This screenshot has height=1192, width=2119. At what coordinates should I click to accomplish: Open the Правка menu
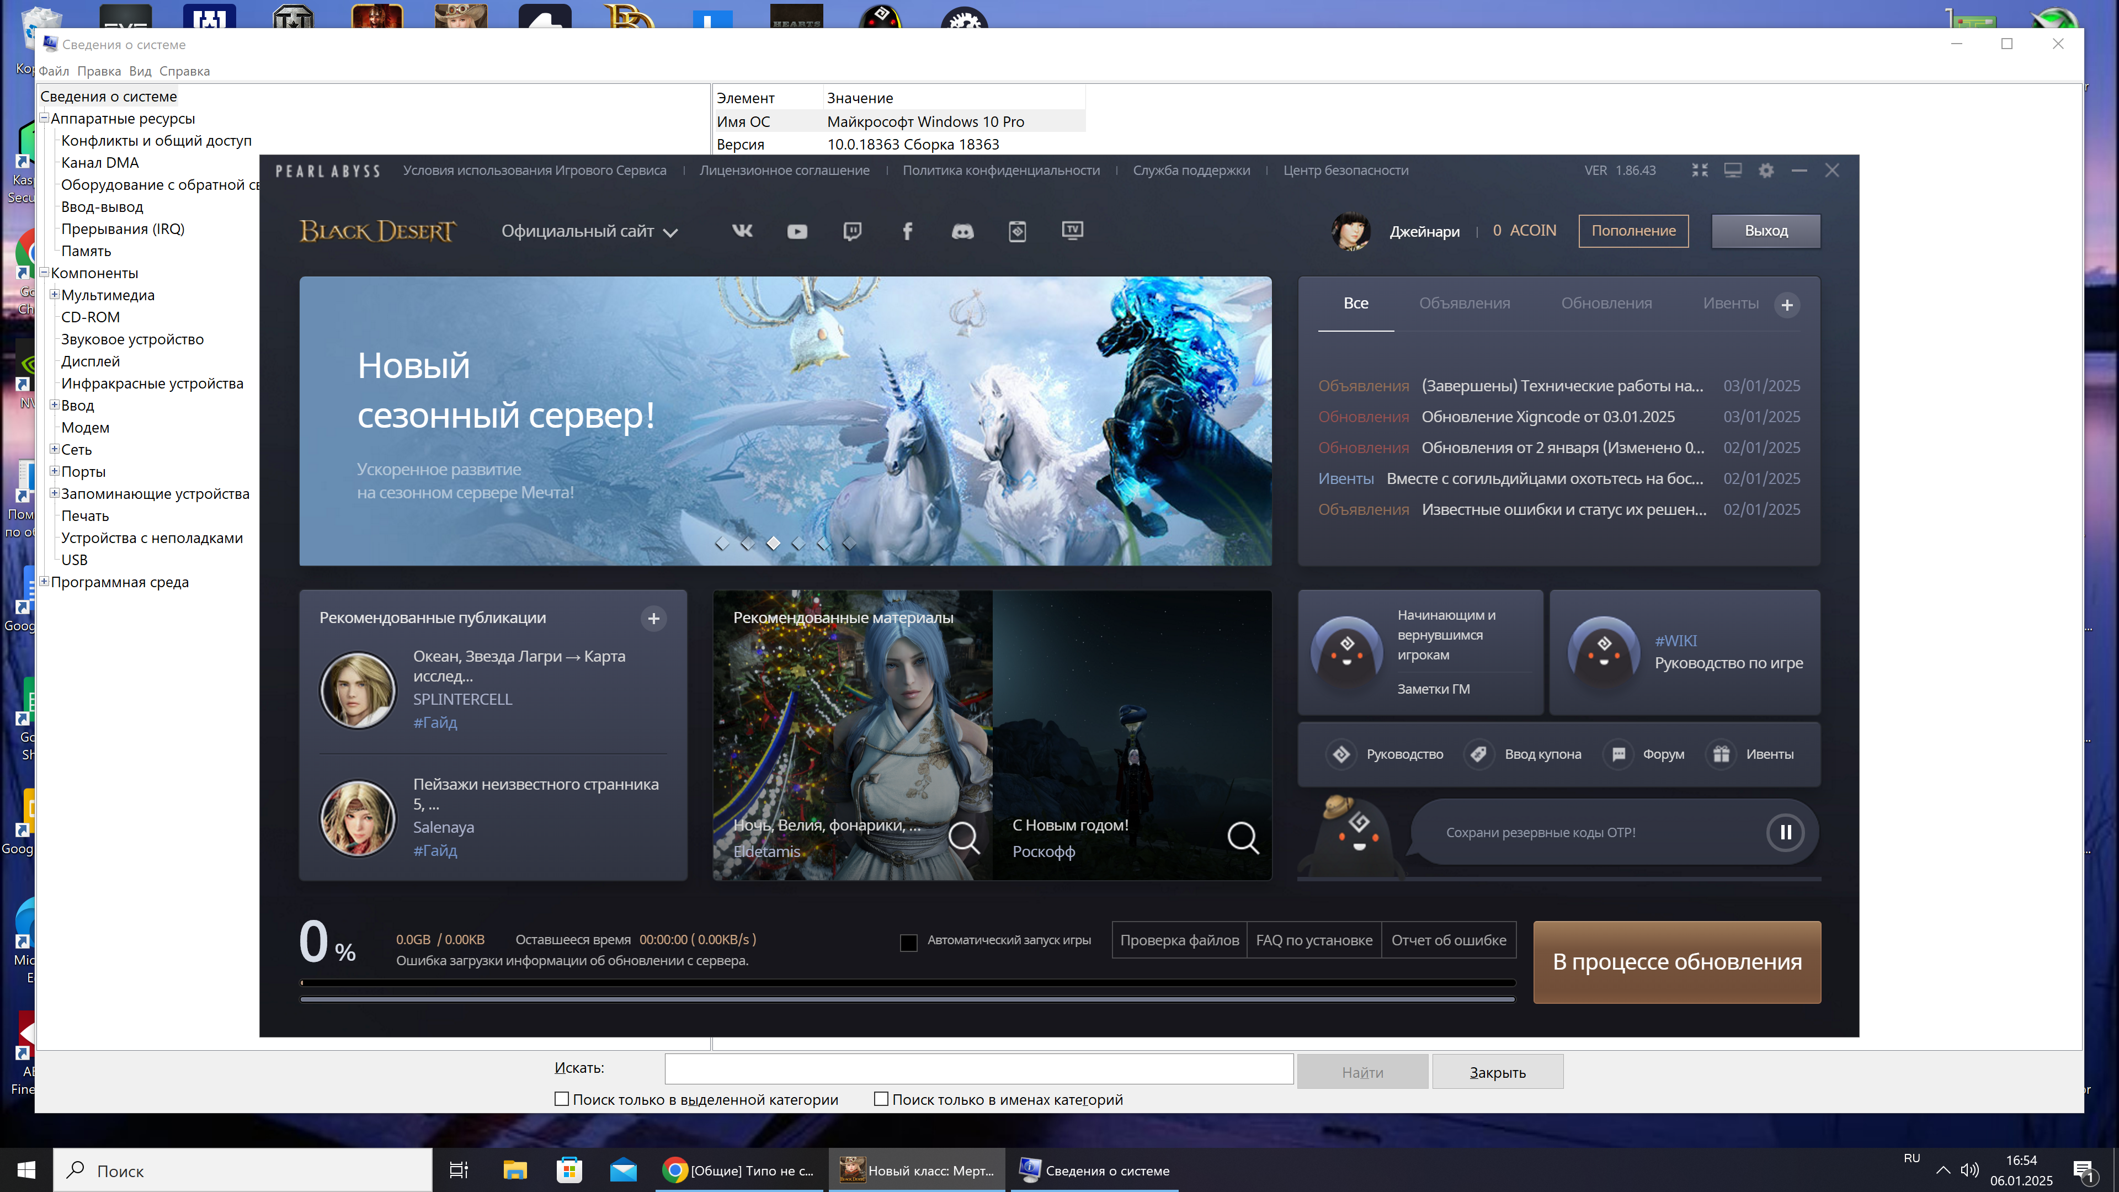pyautogui.click(x=99, y=71)
